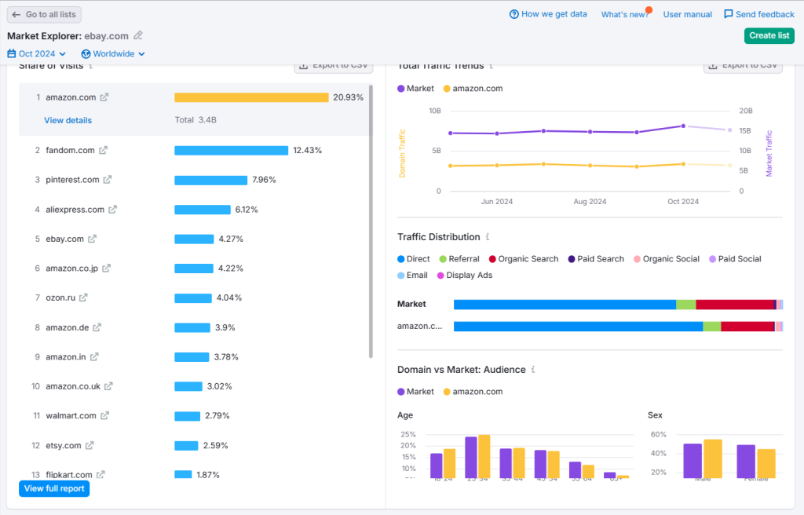804x515 pixels.
Task: Toggle amazon.com series in traffic trends legend
Action: pos(473,88)
